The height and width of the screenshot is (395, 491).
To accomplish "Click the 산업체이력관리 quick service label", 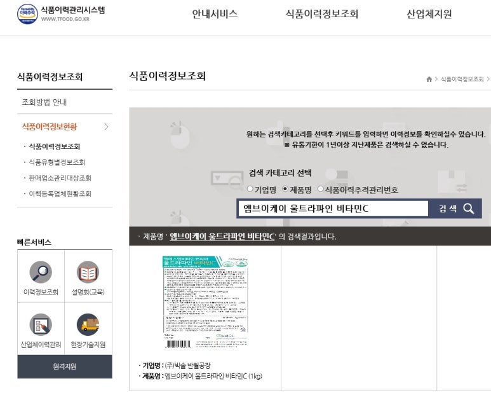I will 41,345.
